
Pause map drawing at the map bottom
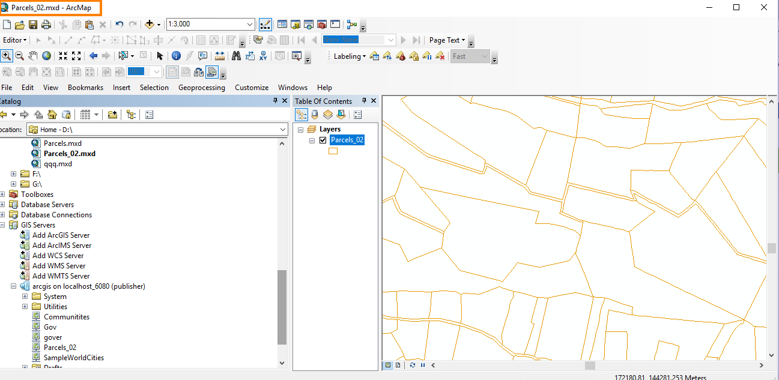pos(423,365)
